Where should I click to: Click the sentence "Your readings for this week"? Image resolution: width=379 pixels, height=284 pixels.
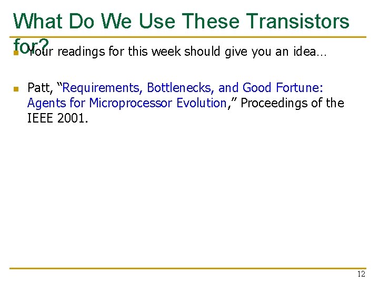click(x=104, y=52)
